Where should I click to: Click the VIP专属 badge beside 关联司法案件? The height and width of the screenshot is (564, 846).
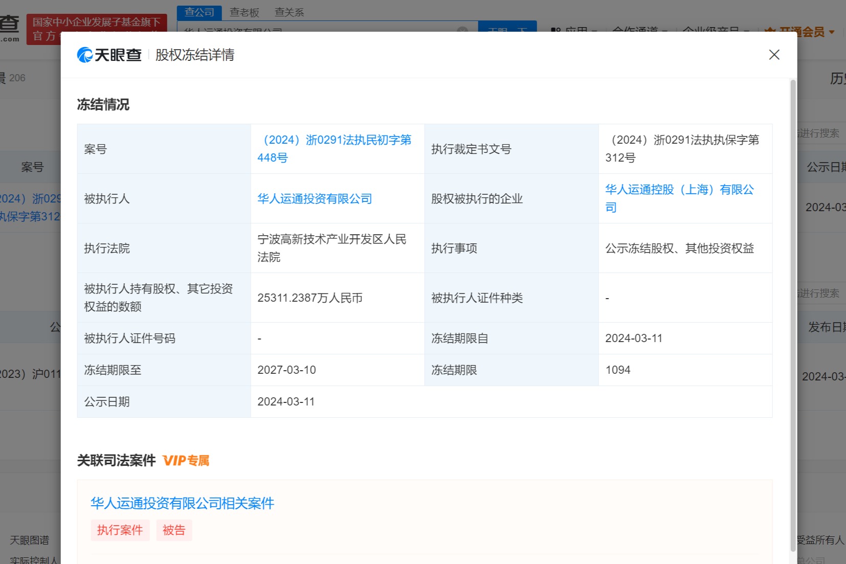click(x=186, y=461)
